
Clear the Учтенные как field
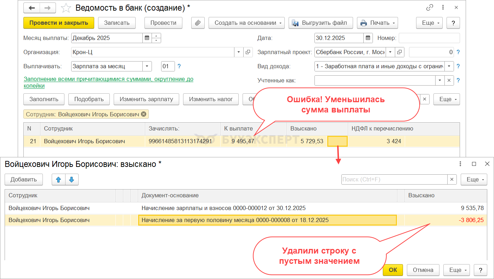click(x=449, y=80)
